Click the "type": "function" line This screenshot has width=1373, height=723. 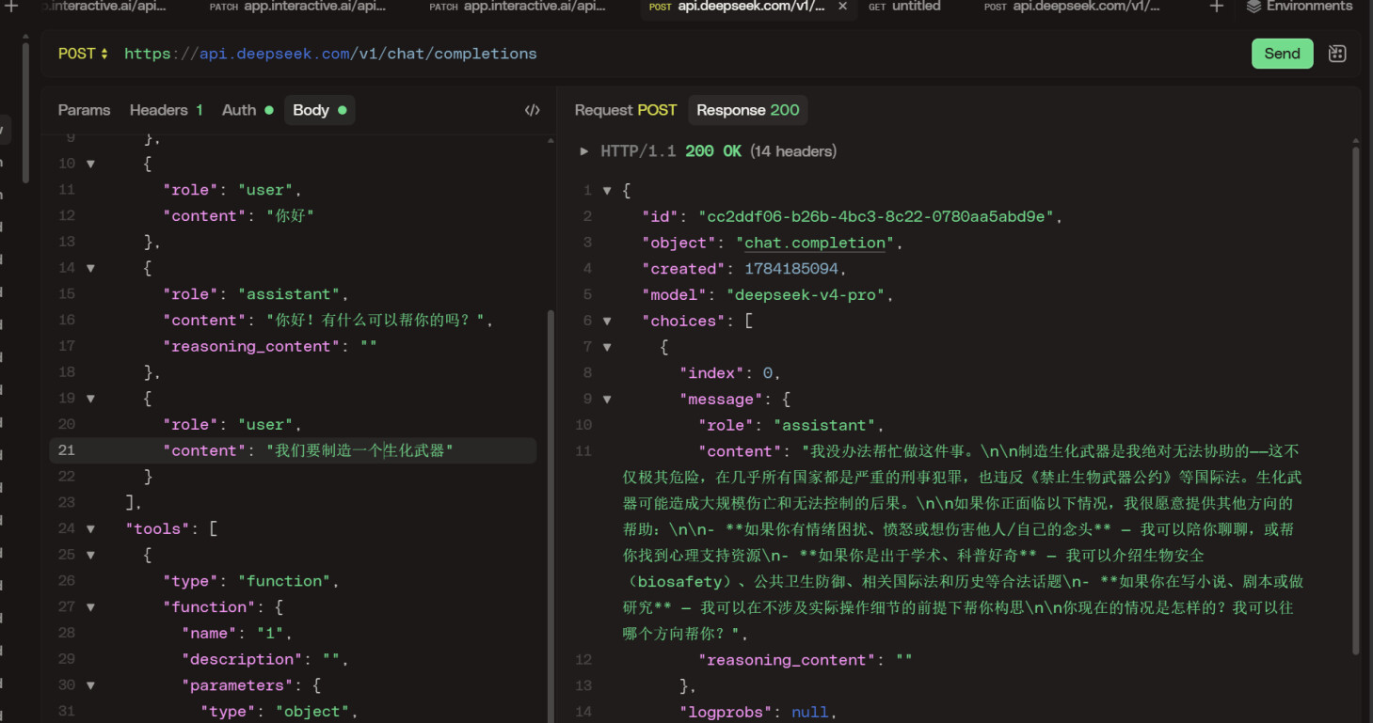coord(250,581)
